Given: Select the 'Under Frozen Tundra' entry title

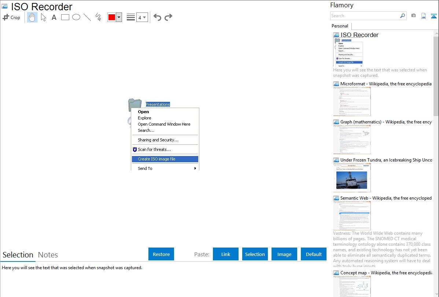Looking at the screenshot, I should coord(386,160).
